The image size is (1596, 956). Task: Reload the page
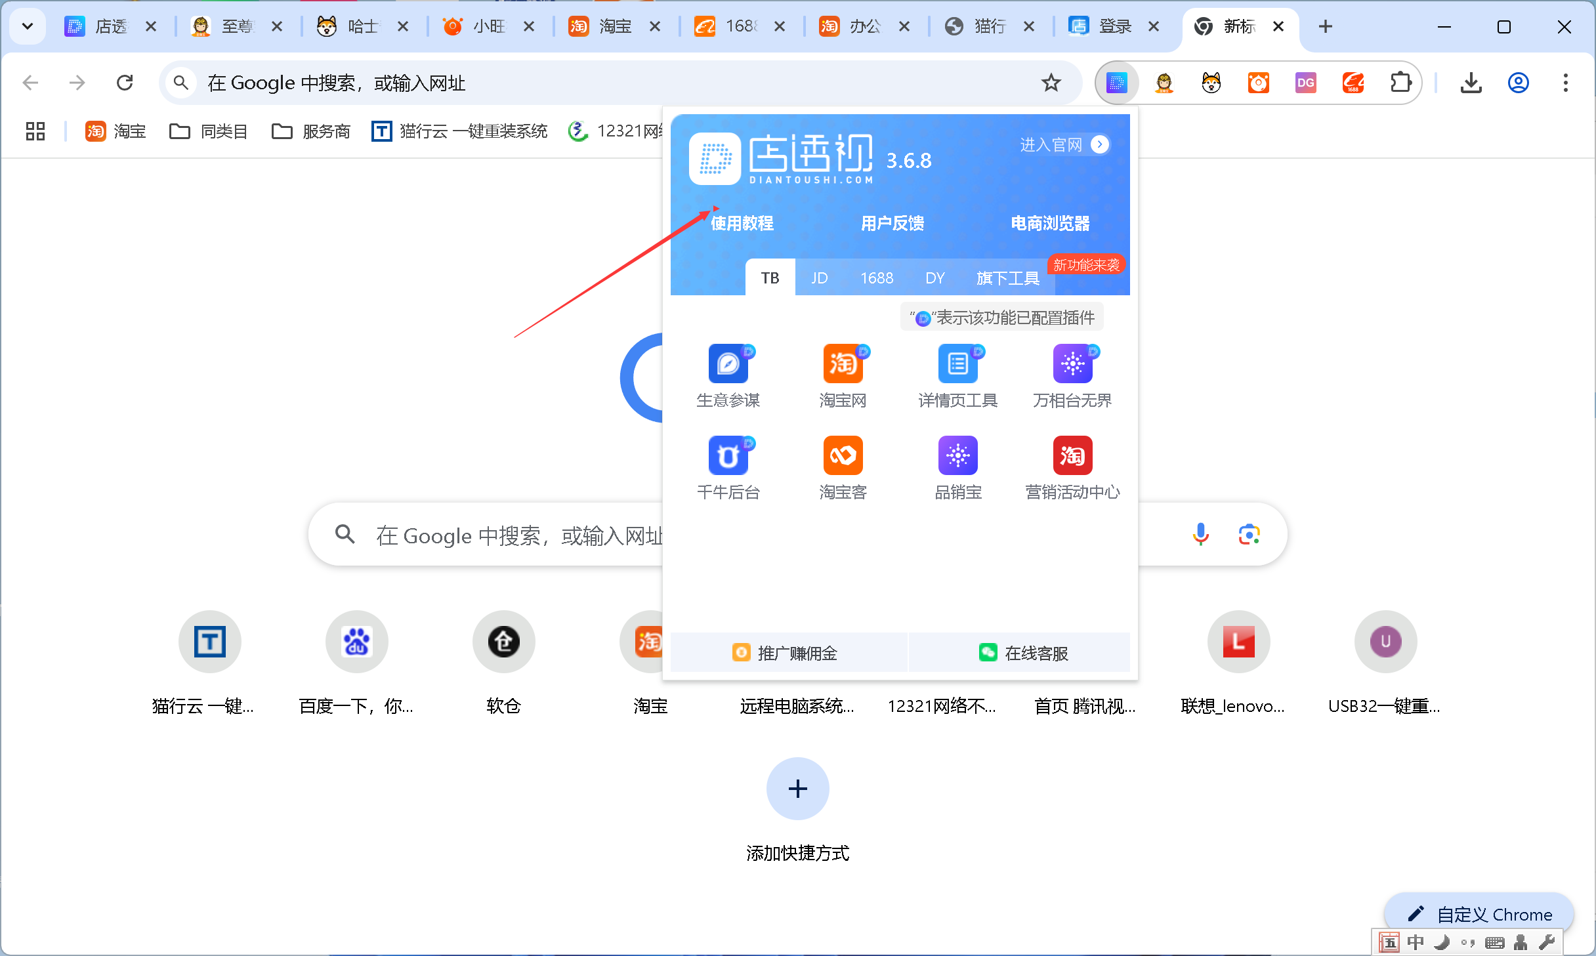(125, 83)
